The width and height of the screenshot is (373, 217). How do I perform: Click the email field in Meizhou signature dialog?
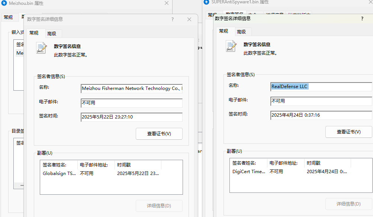(132, 103)
